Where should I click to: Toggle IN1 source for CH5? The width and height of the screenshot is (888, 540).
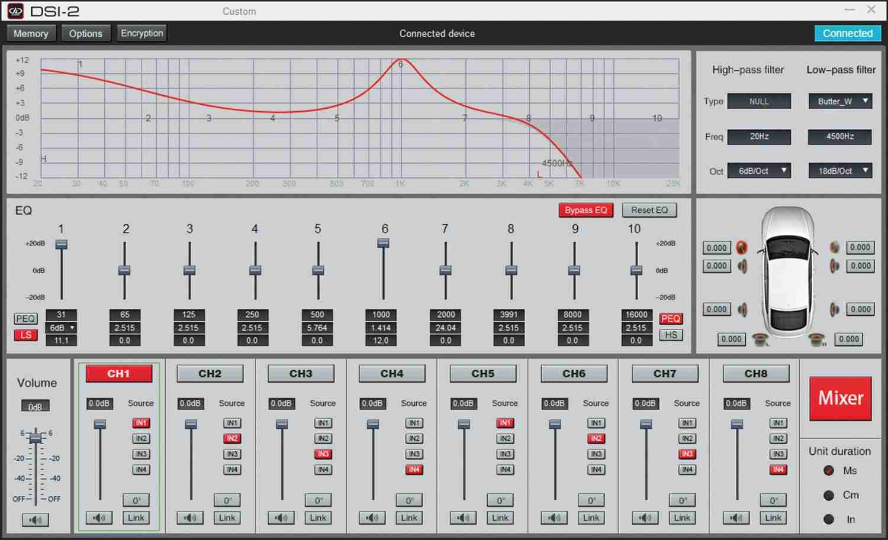tap(505, 423)
